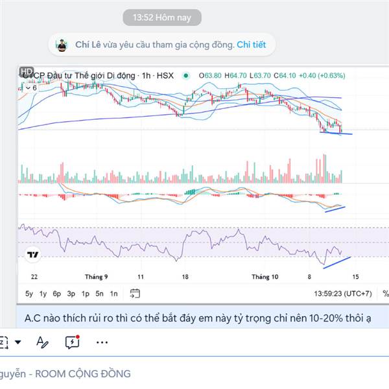389x389 pixels.
Task: Open the screenshot tool dropdown arrow
Action: pos(18,342)
